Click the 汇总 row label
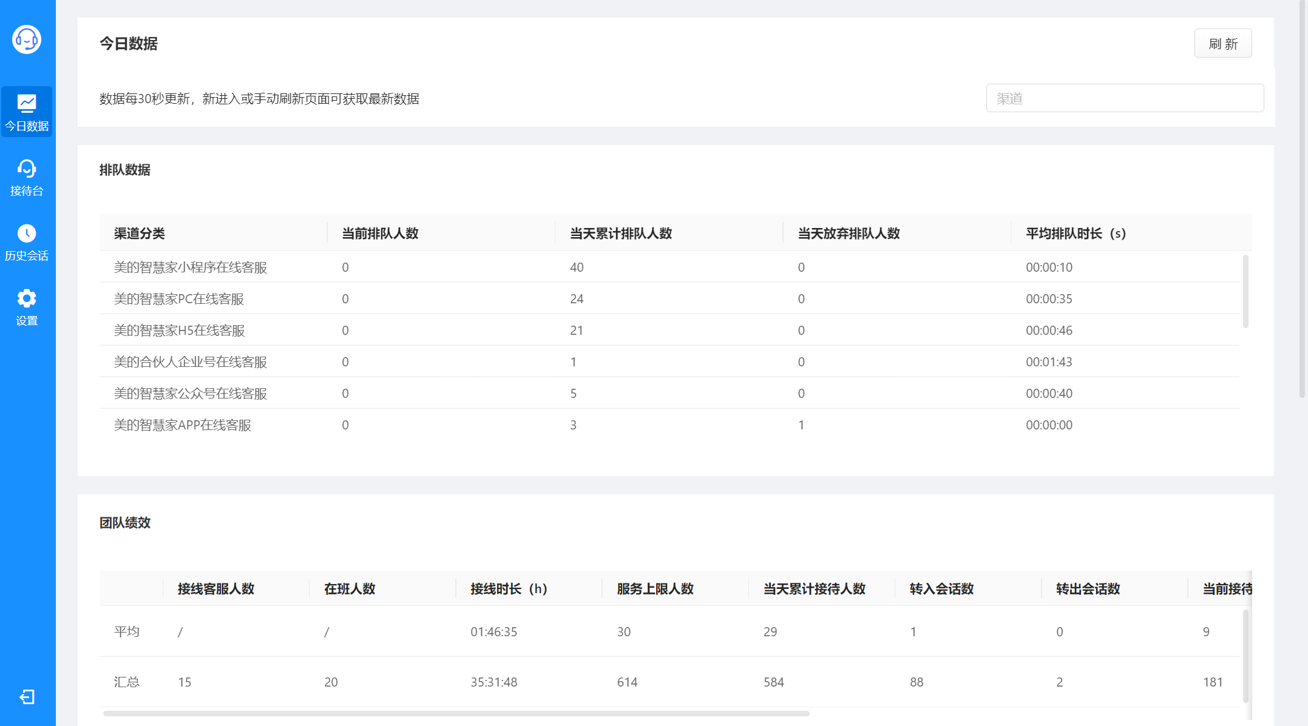Screen dimensions: 1308x726 tap(127, 682)
